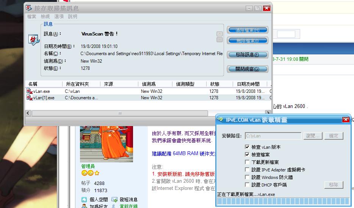The height and width of the screenshot is (208, 354).
Task: Click the first smiley rank icon under 管理員
Action: 84,173
